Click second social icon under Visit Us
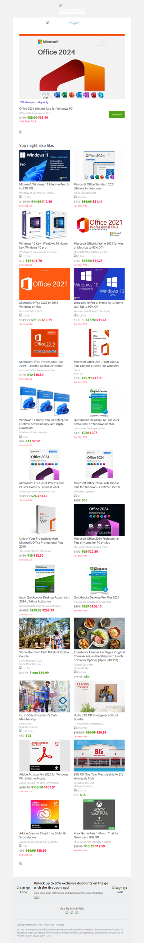The image size is (144, 943). tap(72, 913)
